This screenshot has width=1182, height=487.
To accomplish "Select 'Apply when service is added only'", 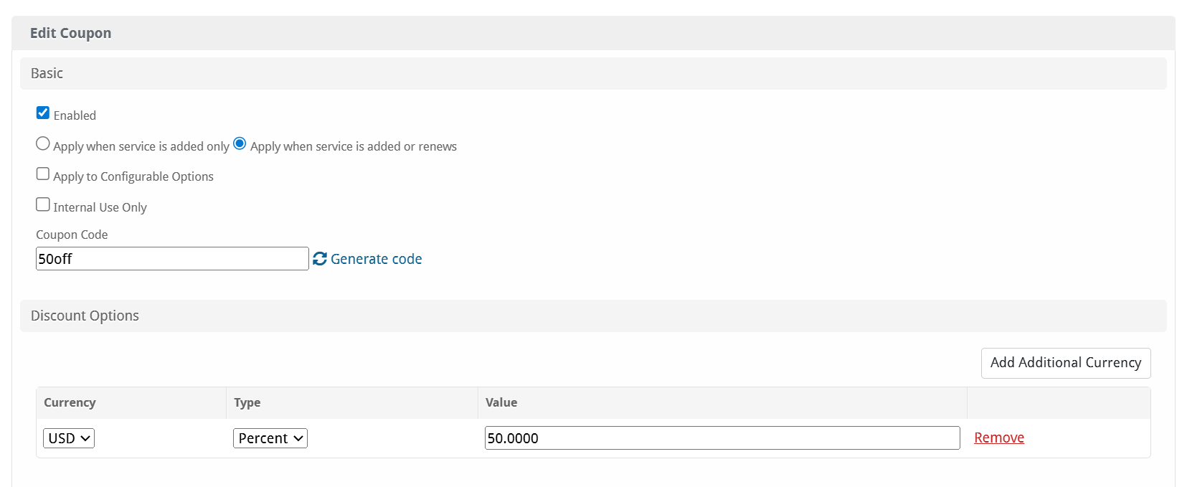I will coord(43,144).
